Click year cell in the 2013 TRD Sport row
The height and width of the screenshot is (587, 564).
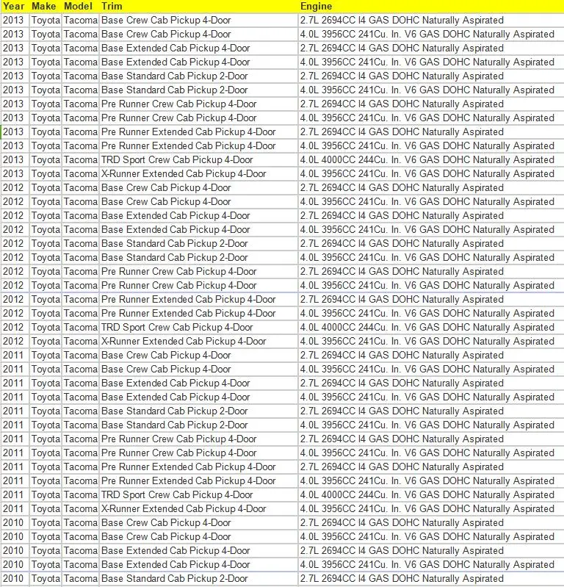[15, 160]
